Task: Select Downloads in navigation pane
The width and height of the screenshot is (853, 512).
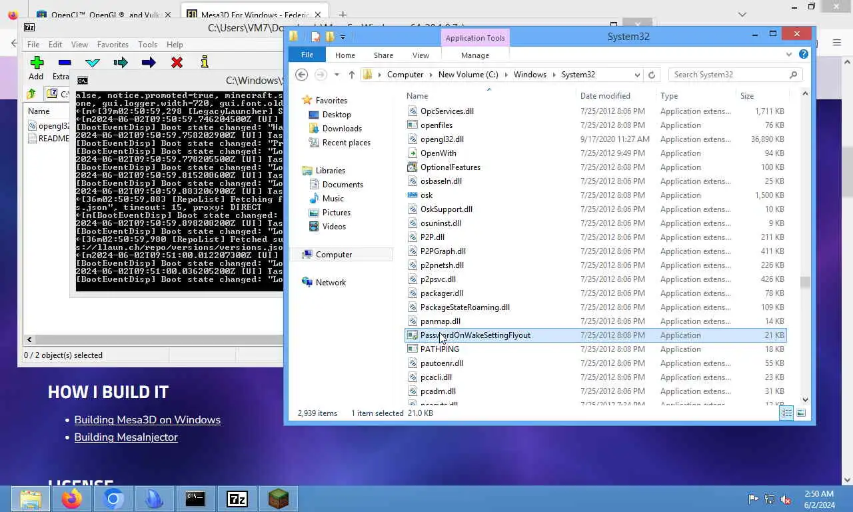Action: [x=342, y=129]
